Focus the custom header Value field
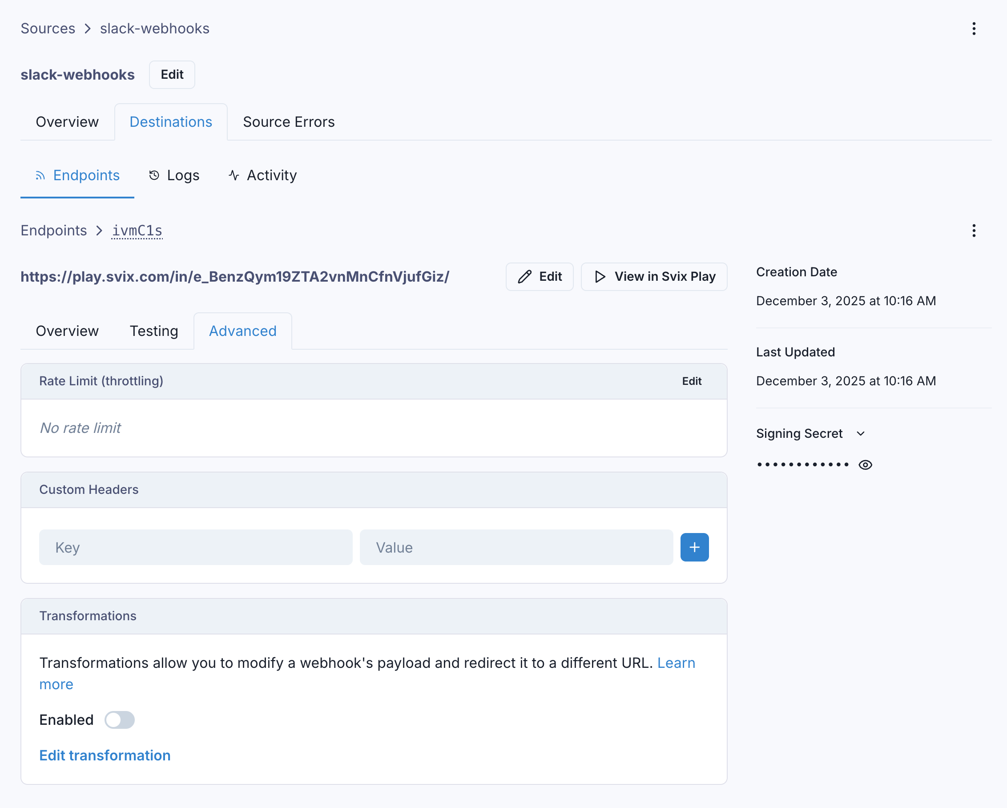Image resolution: width=1007 pixels, height=808 pixels. coord(516,547)
